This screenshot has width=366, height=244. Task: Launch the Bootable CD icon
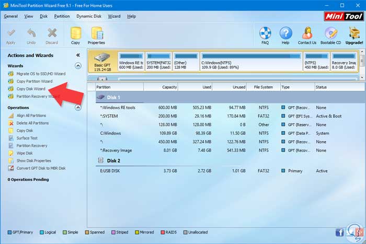pos(331,33)
